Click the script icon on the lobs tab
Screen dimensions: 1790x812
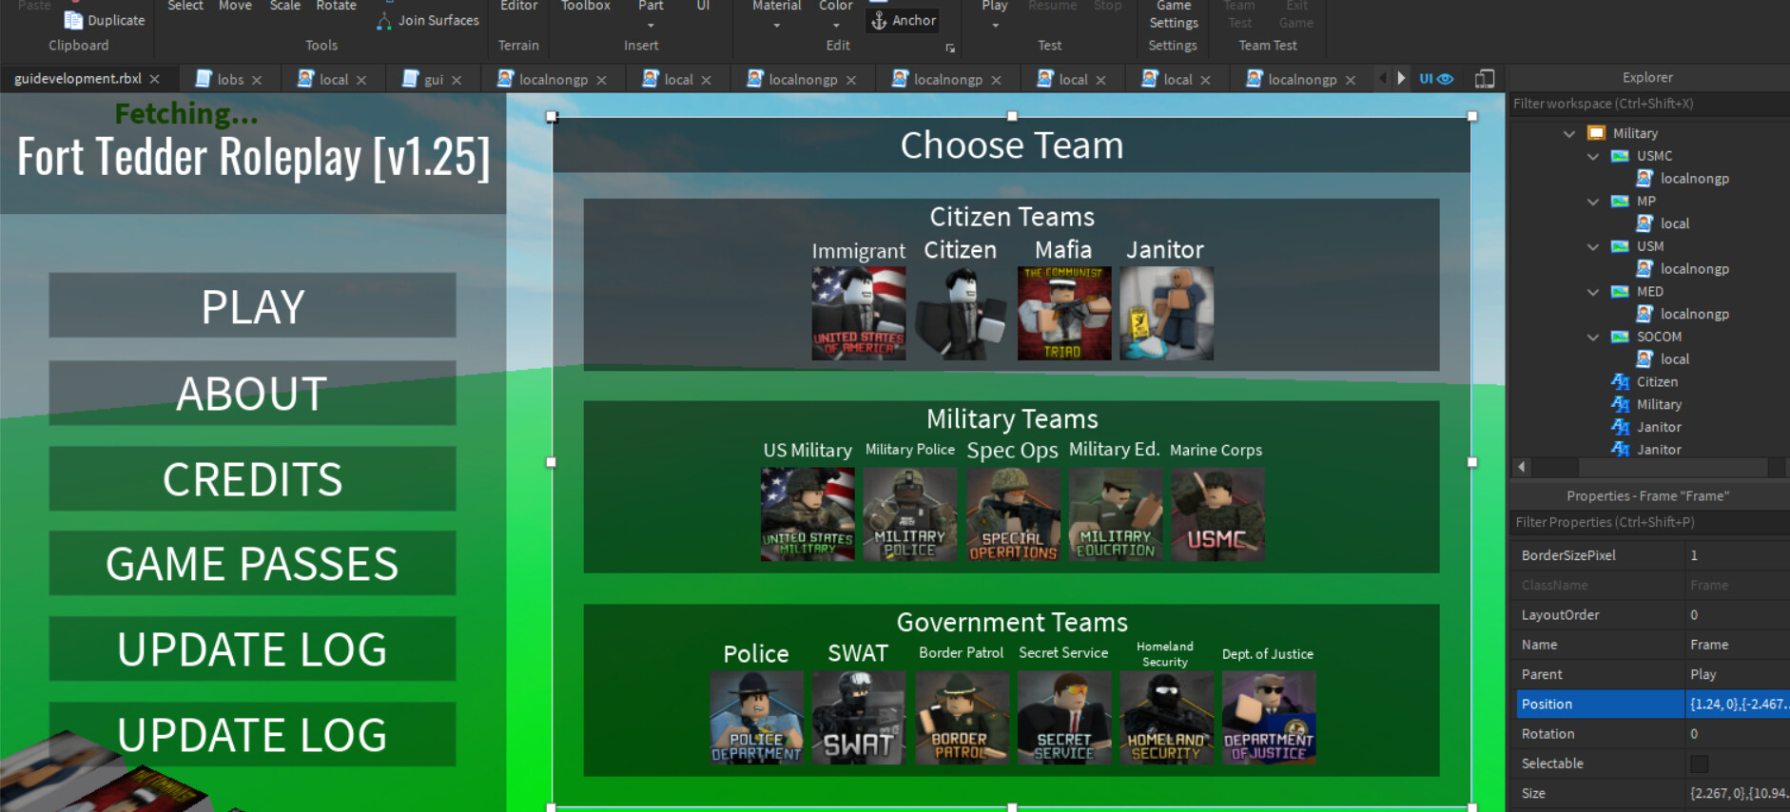(x=204, y=79)
